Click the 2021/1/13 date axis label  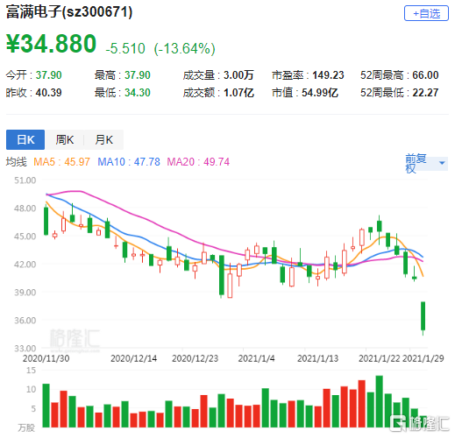click(317, 358)
